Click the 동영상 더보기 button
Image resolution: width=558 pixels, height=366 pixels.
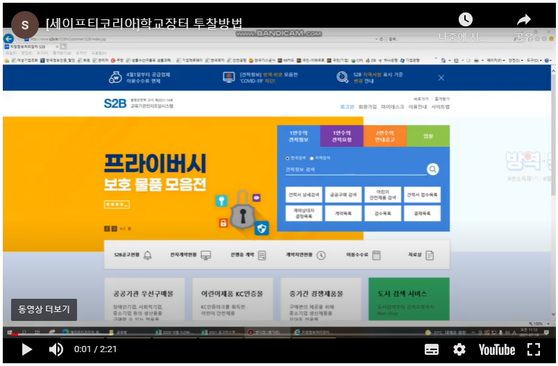[44, 309]
